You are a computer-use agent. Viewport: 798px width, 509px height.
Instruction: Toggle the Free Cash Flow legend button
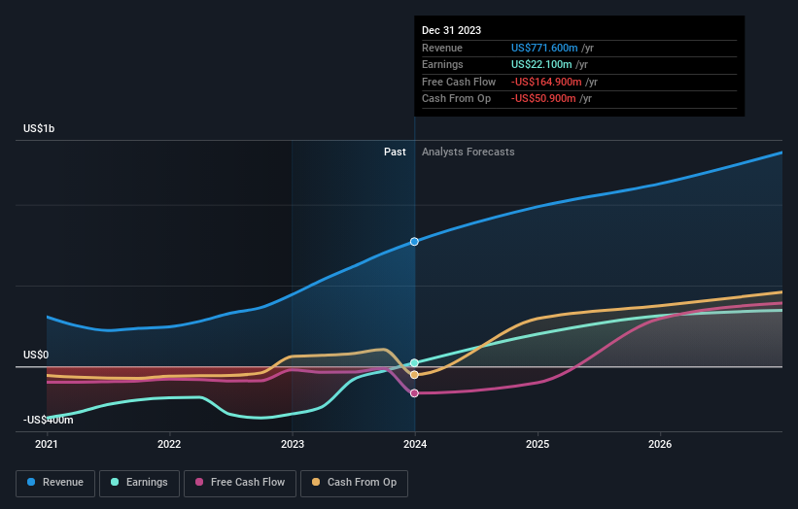click(240, 483)
